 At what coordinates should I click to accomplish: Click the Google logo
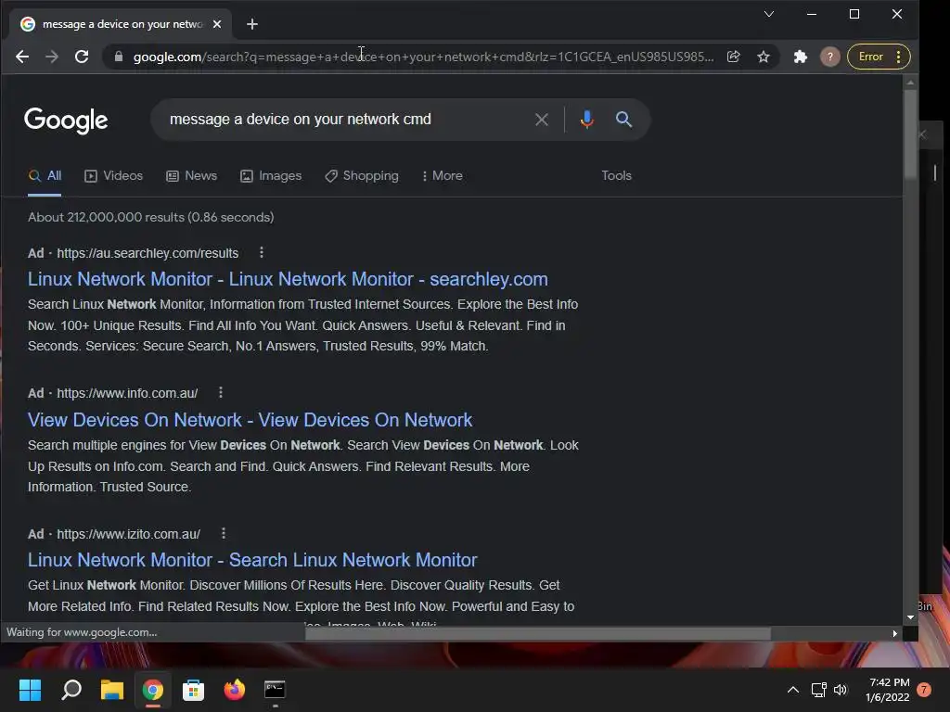(x=66, y=120)
